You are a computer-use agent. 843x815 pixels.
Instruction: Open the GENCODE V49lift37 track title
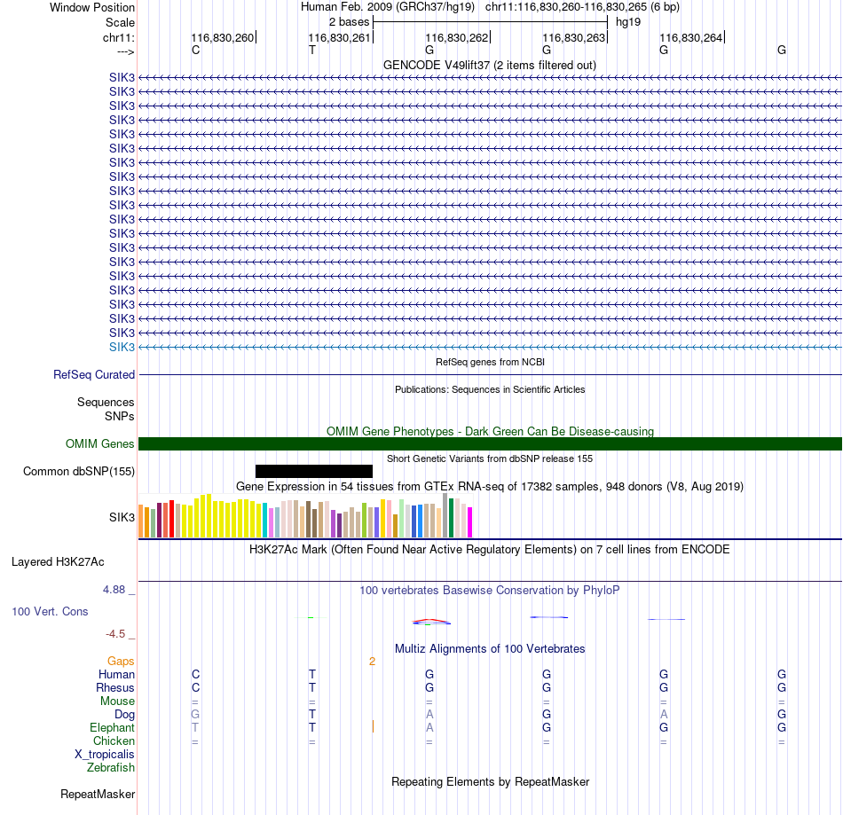[x=490, y=65]
